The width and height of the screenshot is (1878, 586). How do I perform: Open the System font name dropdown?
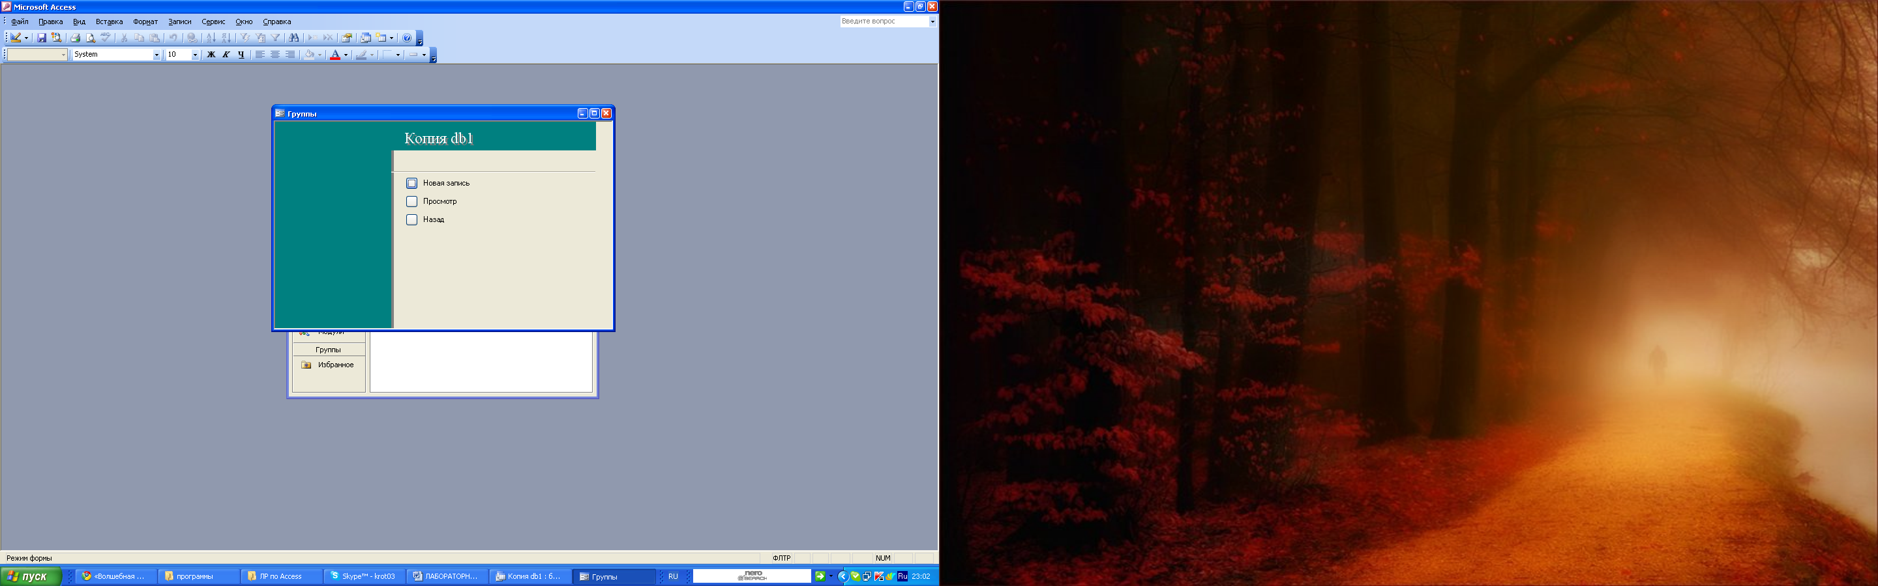point(156,55)
